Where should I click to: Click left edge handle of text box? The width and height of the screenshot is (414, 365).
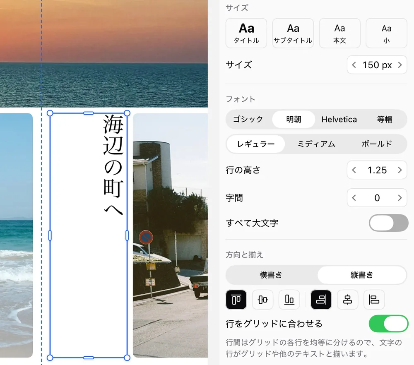point(50,235)
